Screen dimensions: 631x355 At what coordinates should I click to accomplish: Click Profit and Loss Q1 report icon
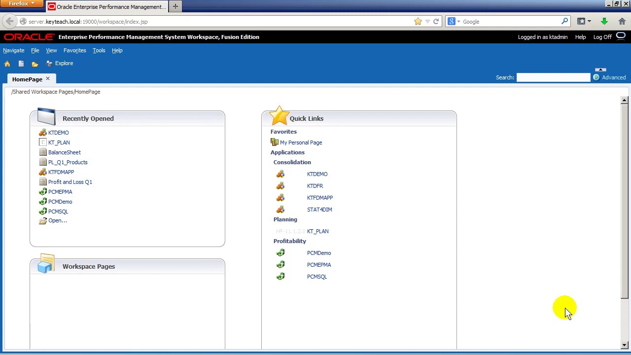pyautogui.click(x=43, y=182)
